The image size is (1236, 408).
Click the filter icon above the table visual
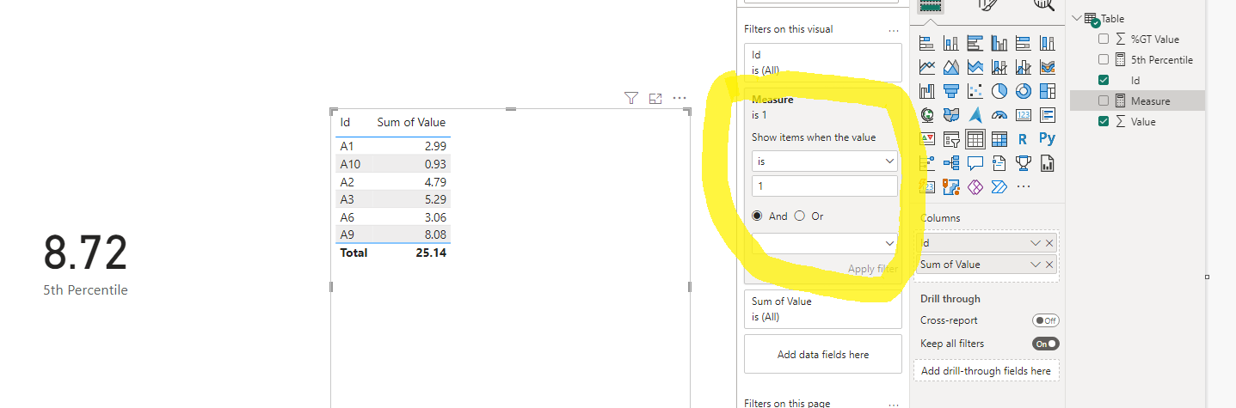tap(631, 99)
